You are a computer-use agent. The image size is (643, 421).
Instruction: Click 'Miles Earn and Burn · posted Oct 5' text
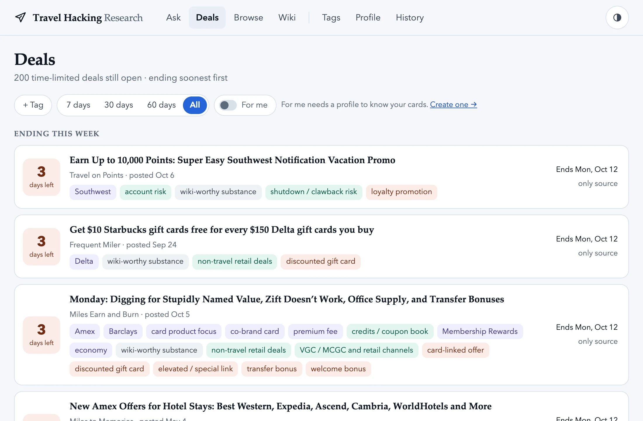click(x=130, y=315)
